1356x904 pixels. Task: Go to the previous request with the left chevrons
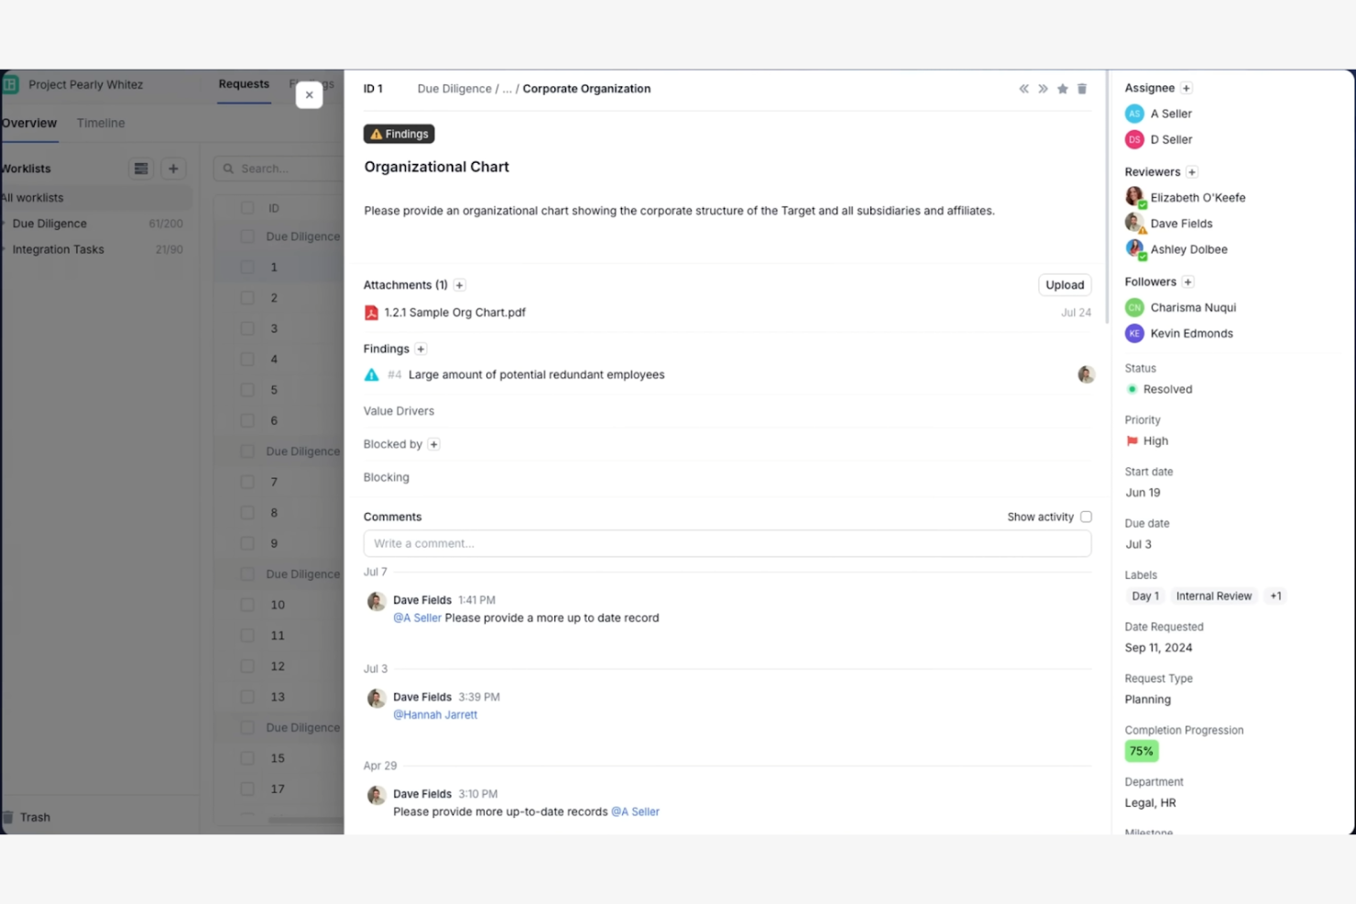[1023, 89]
